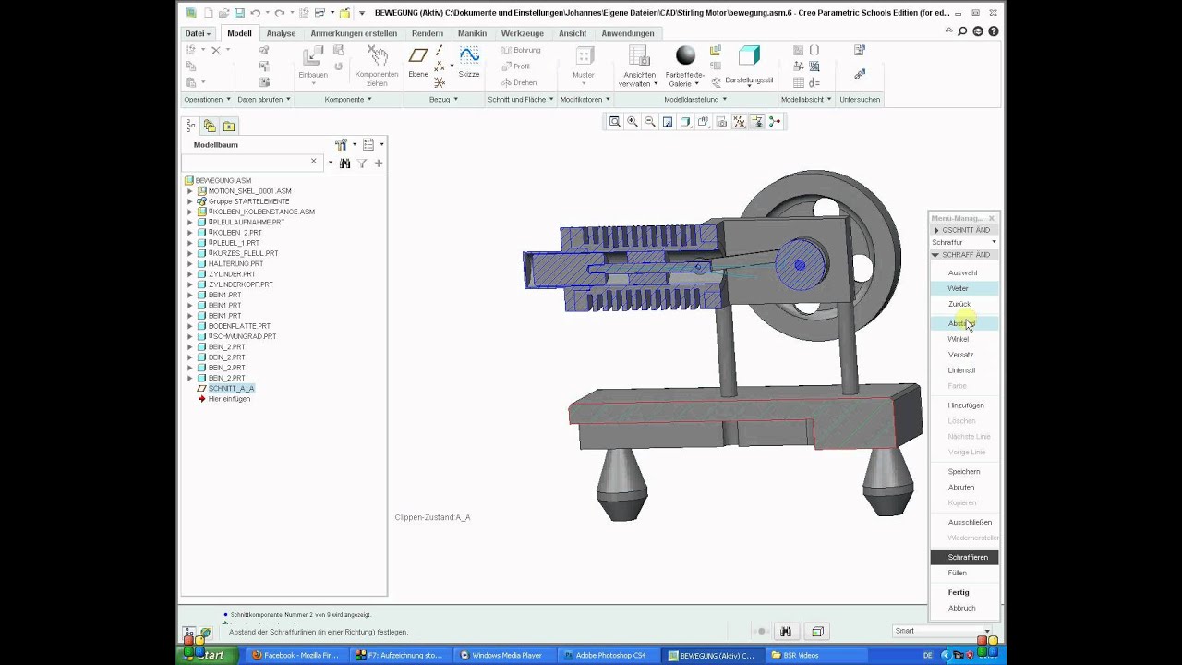
Task: Click the saved orientations icon in view toolbar
Action: 703,122
